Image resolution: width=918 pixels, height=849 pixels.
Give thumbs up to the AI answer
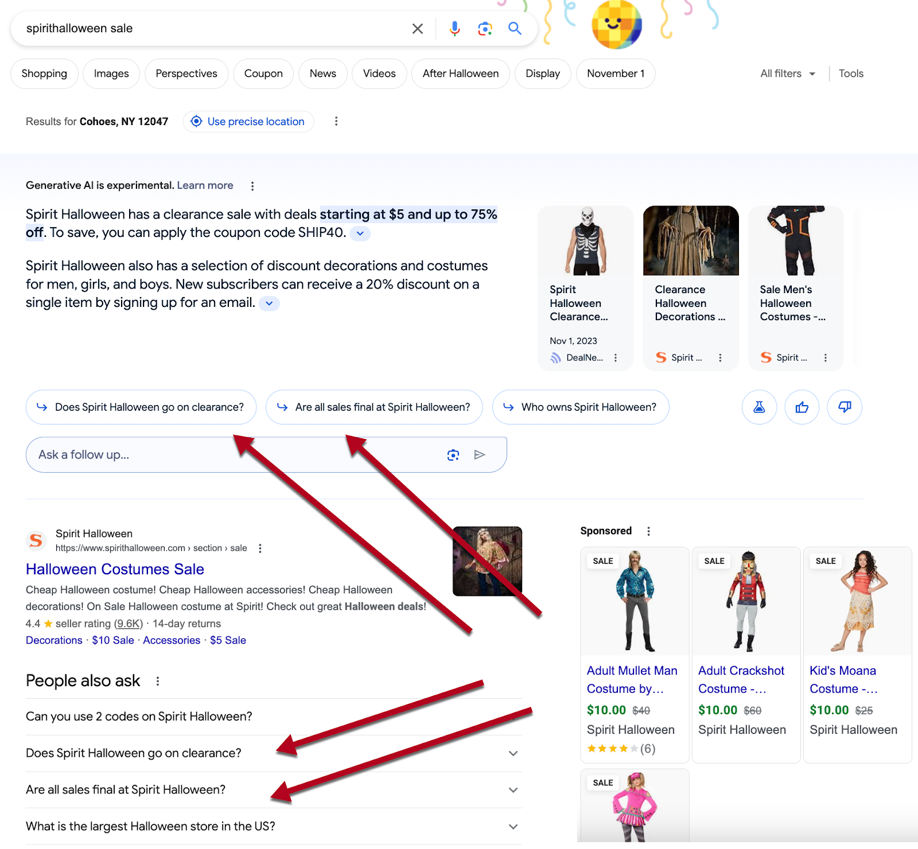[x=802, y=407]
